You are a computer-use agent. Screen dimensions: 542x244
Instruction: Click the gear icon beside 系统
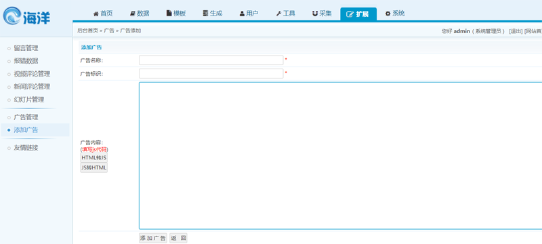(x=388, y=14)
